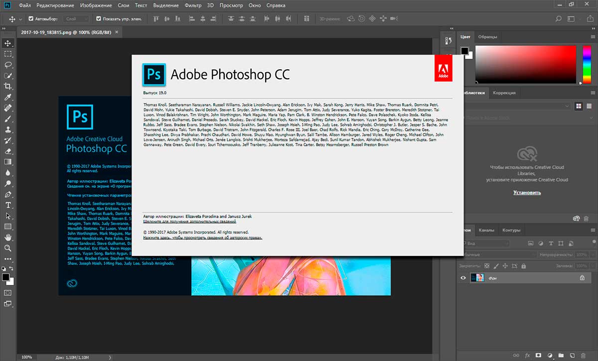Select the Rectangle shape tool
Screen dimensions: 598x361
click(8, 227)
